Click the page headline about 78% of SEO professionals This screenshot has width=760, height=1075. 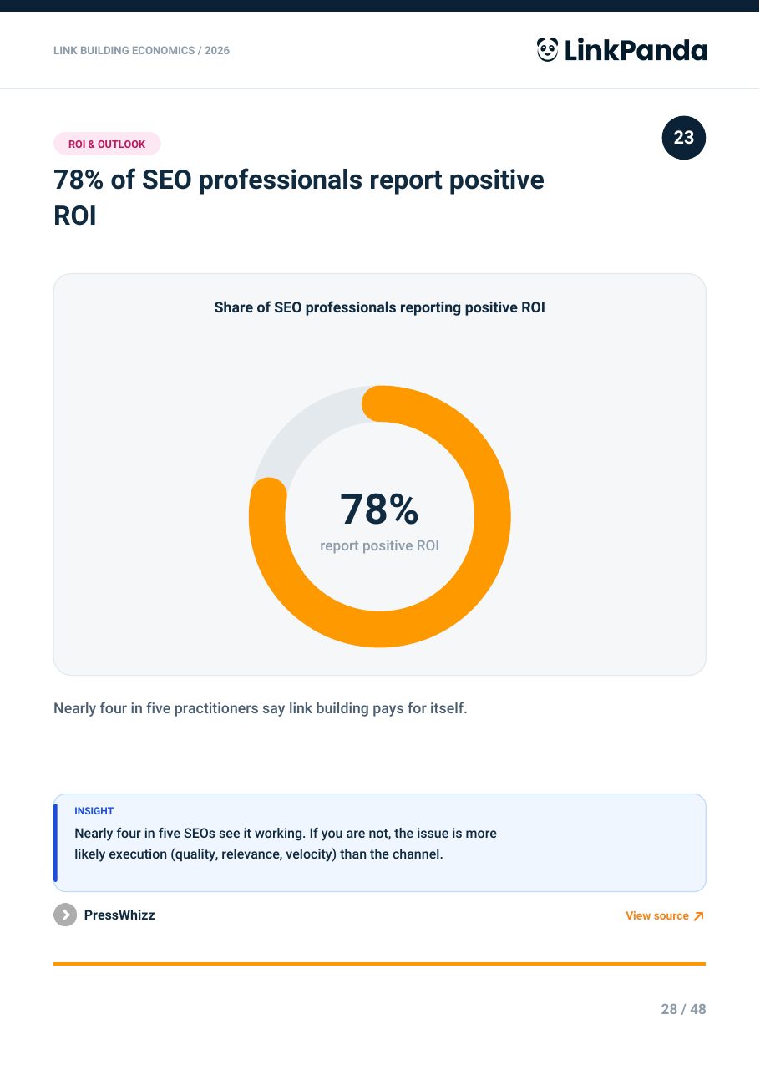click(x=299, y=197)
